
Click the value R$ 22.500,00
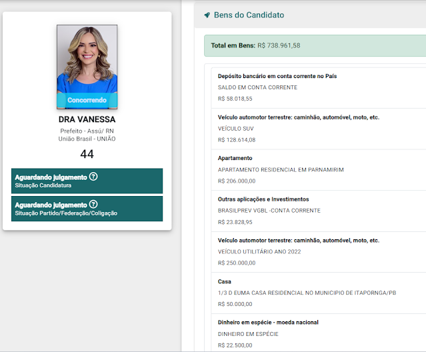(235, 345)
